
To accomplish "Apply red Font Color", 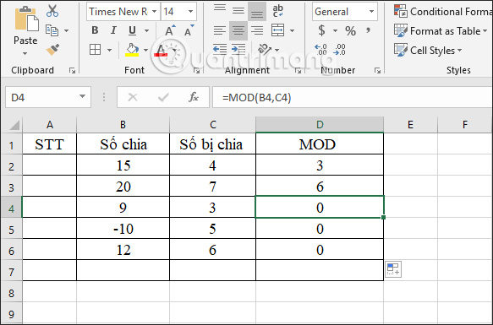I will click(161, 50).
